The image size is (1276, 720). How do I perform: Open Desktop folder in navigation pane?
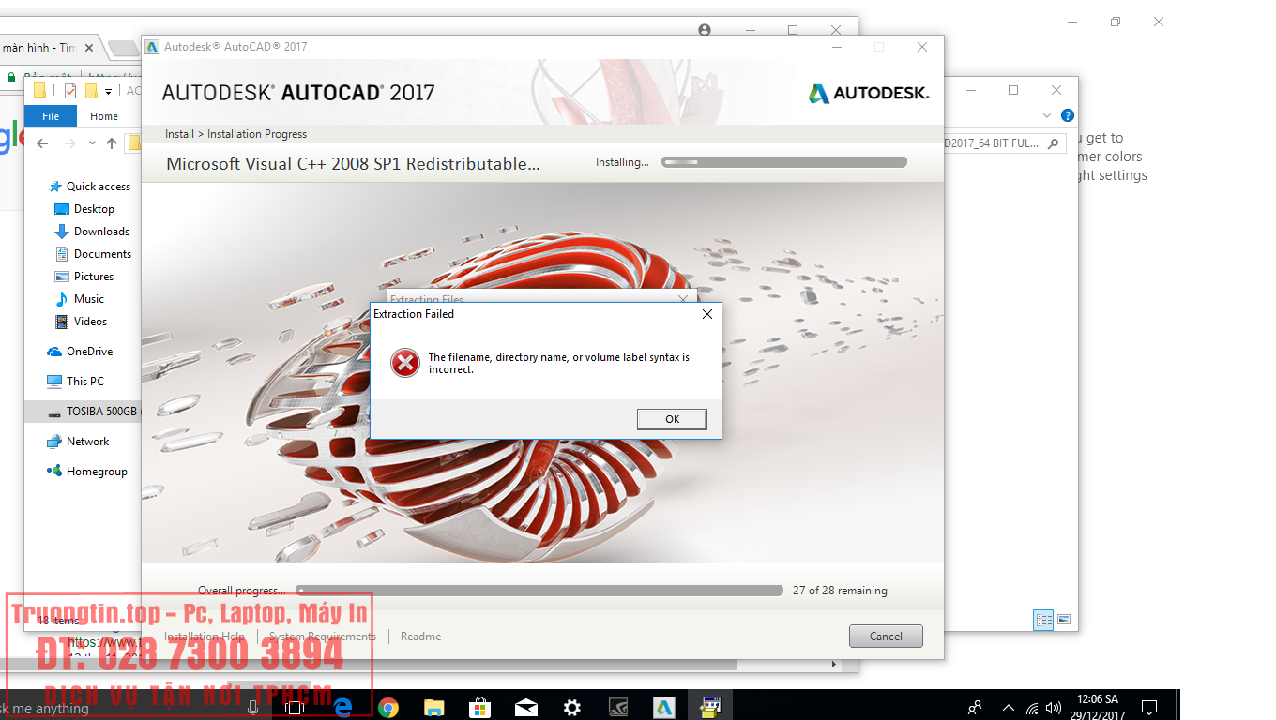coord(84,209)
